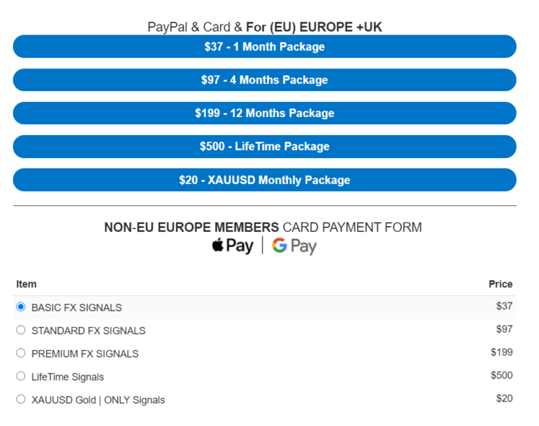Screen dimensions: 539x426
Task: Click the STANDARD FX SIGNALS label
Action: pos(88,331)
